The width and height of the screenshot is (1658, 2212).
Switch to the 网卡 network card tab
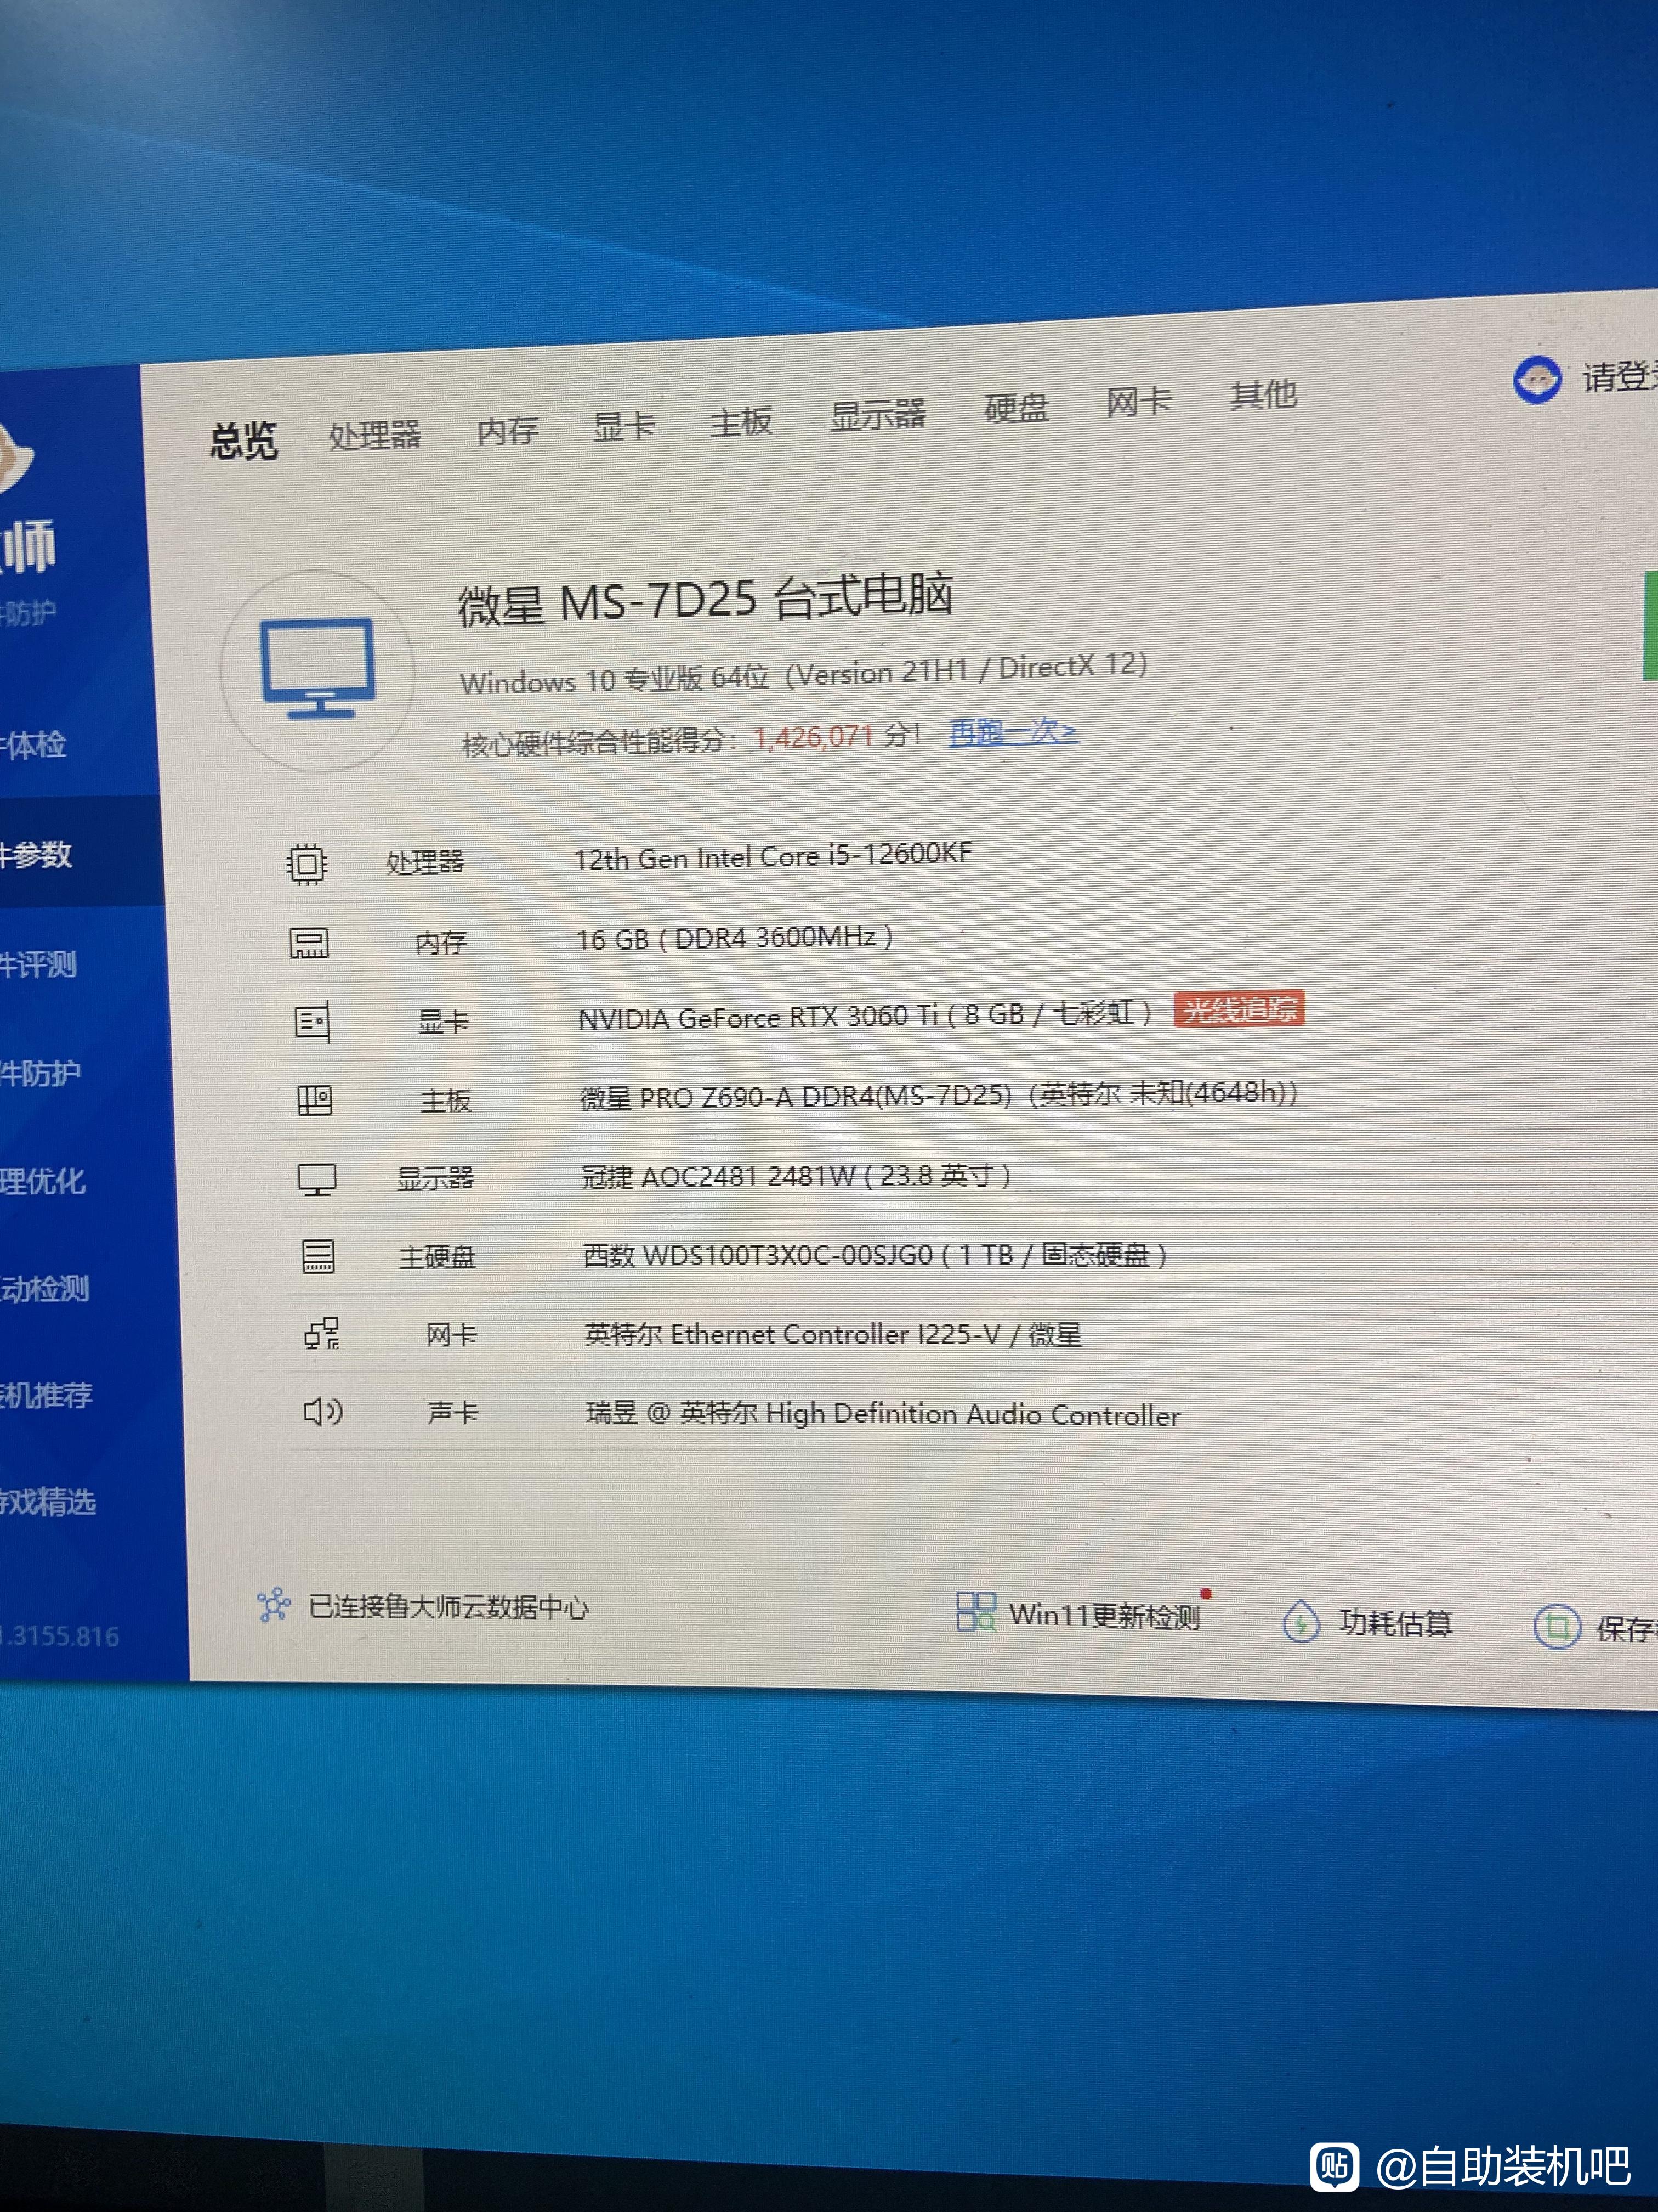coord(1139,402)
